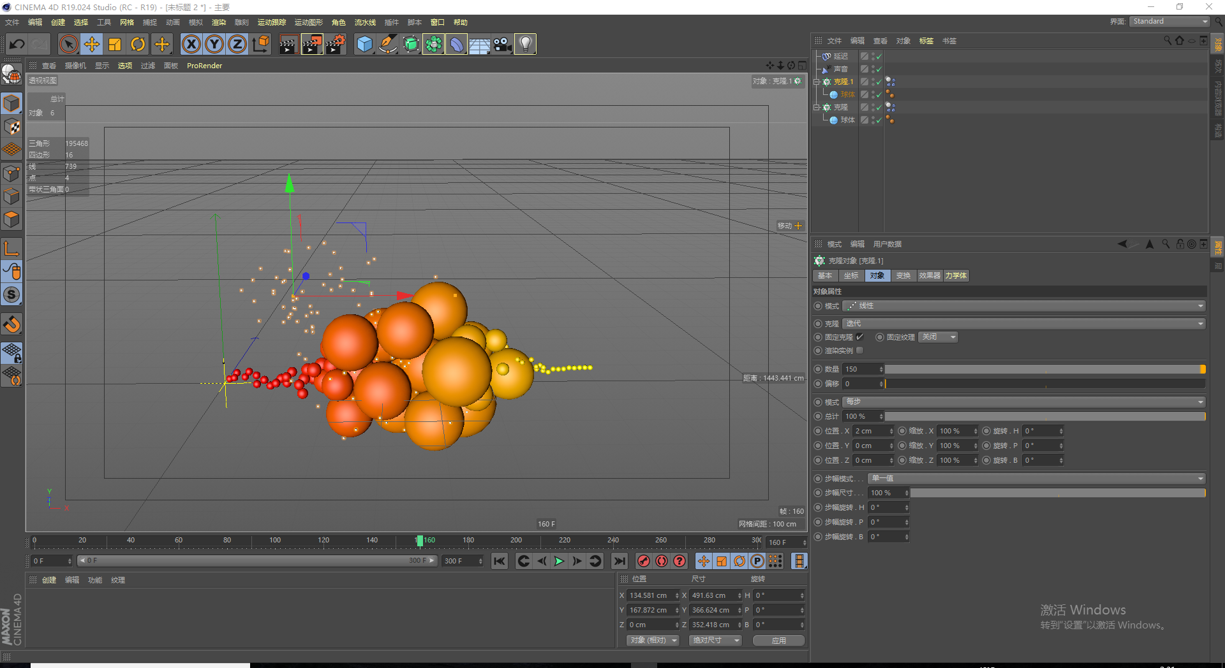
Task: Click the record active objects keyframe button
Action: click(644, 561)
